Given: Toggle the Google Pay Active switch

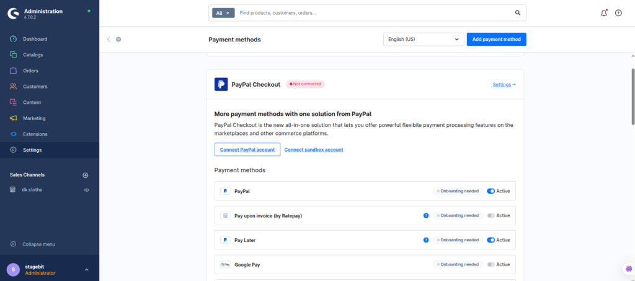Looking at the screenshot, I should click(491, 264).
